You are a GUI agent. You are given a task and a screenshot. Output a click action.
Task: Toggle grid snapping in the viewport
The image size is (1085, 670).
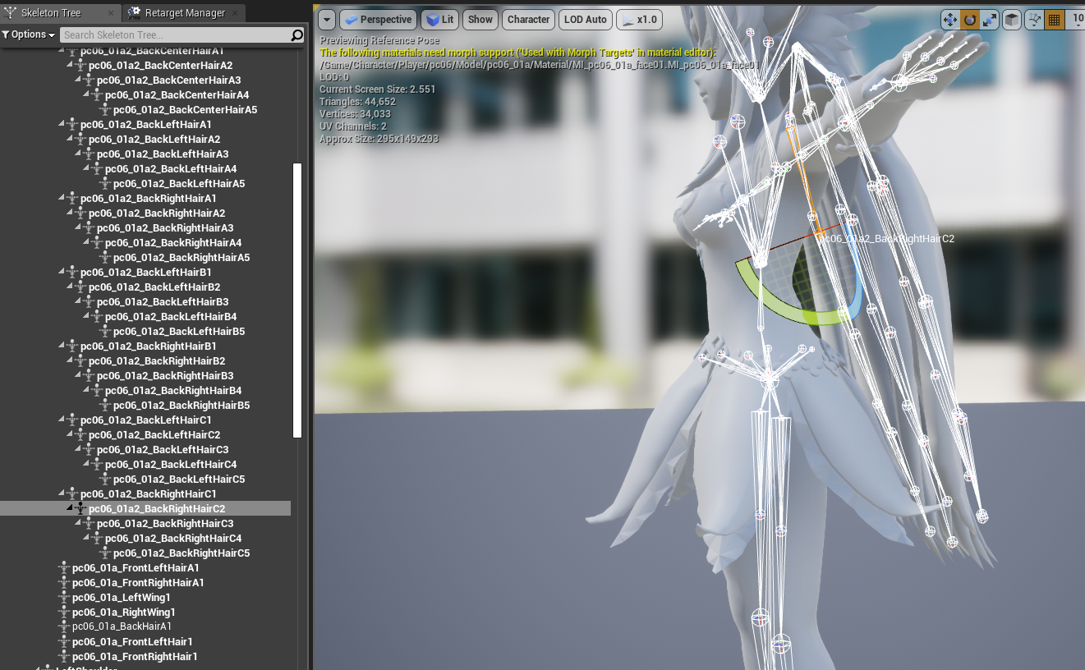click(x=1055, y=20)
